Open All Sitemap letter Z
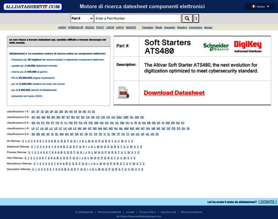This screenshot has height=219, width=278. coord(132,141)
